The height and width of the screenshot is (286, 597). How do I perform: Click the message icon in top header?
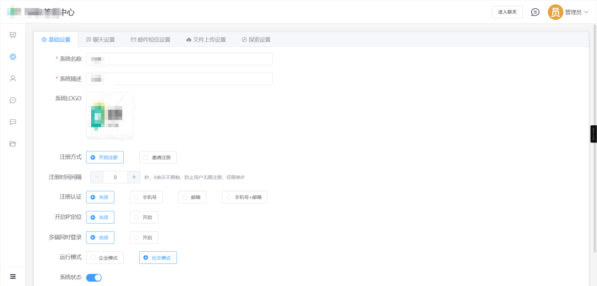[535, 12]
